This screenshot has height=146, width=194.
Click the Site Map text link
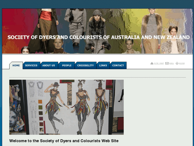coord(159,63)
